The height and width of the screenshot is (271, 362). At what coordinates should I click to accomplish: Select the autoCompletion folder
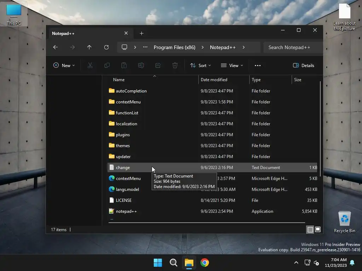tap(212, 91)
